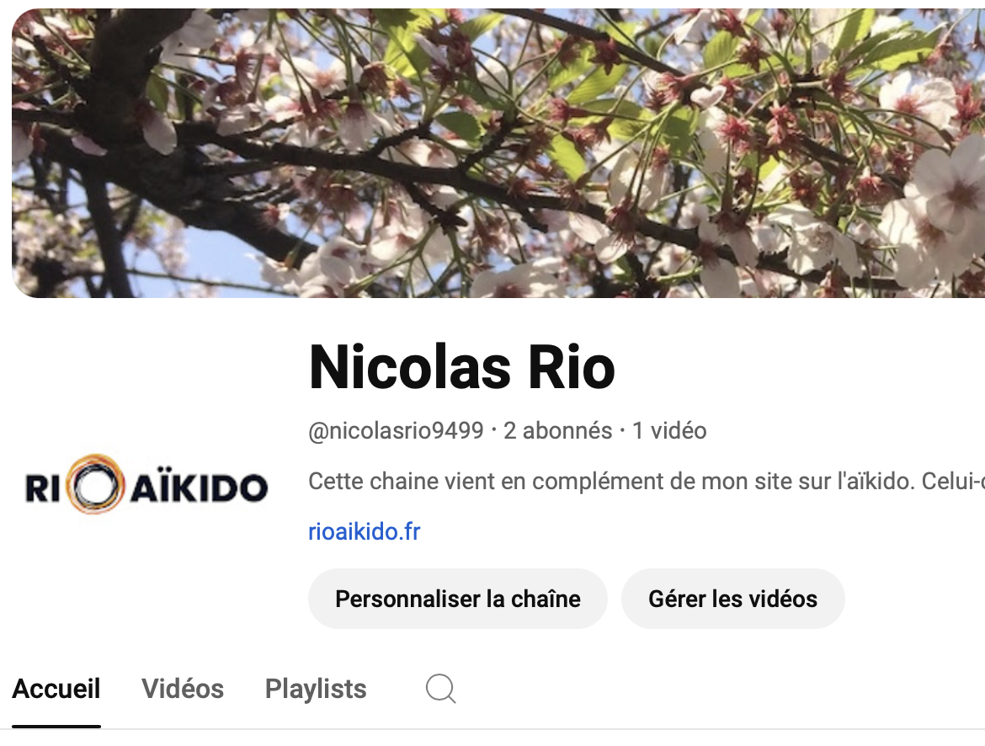This screenshot has width=985, height=746.
Task: Expand the truncated channel description text
Action: point(647,482)
